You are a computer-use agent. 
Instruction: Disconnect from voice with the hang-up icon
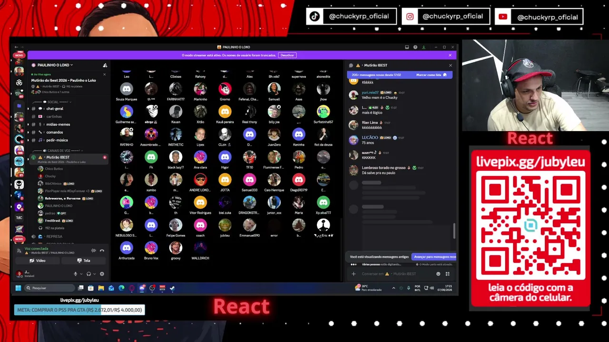coord(102,250)
